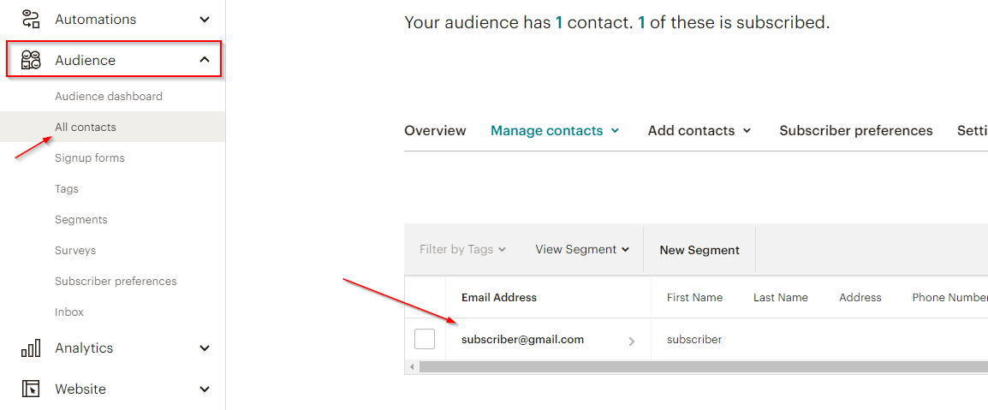
Task: Select the subscriber@gmail.com contact checkbox
Action: click(425, 340)
